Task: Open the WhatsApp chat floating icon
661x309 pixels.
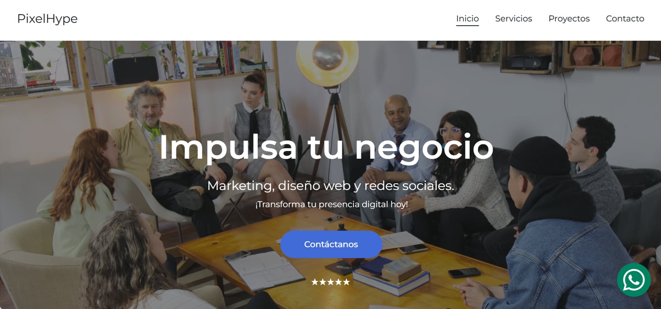Action: (x=634, y=280)
